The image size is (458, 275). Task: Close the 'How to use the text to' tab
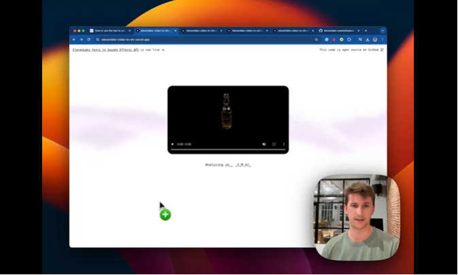tap(130, 31)
